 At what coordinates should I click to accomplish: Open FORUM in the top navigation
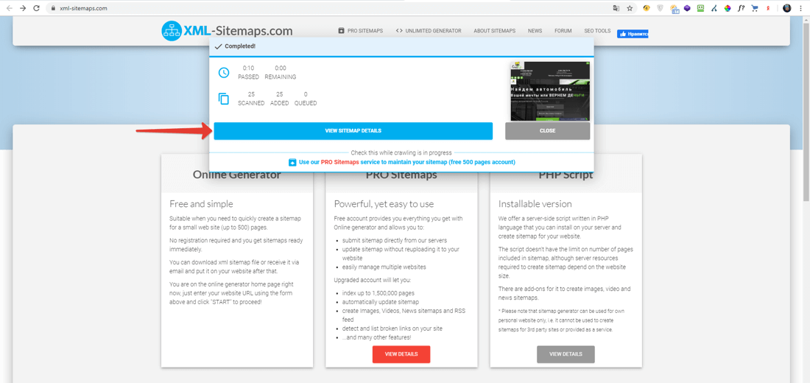[563, 31]
